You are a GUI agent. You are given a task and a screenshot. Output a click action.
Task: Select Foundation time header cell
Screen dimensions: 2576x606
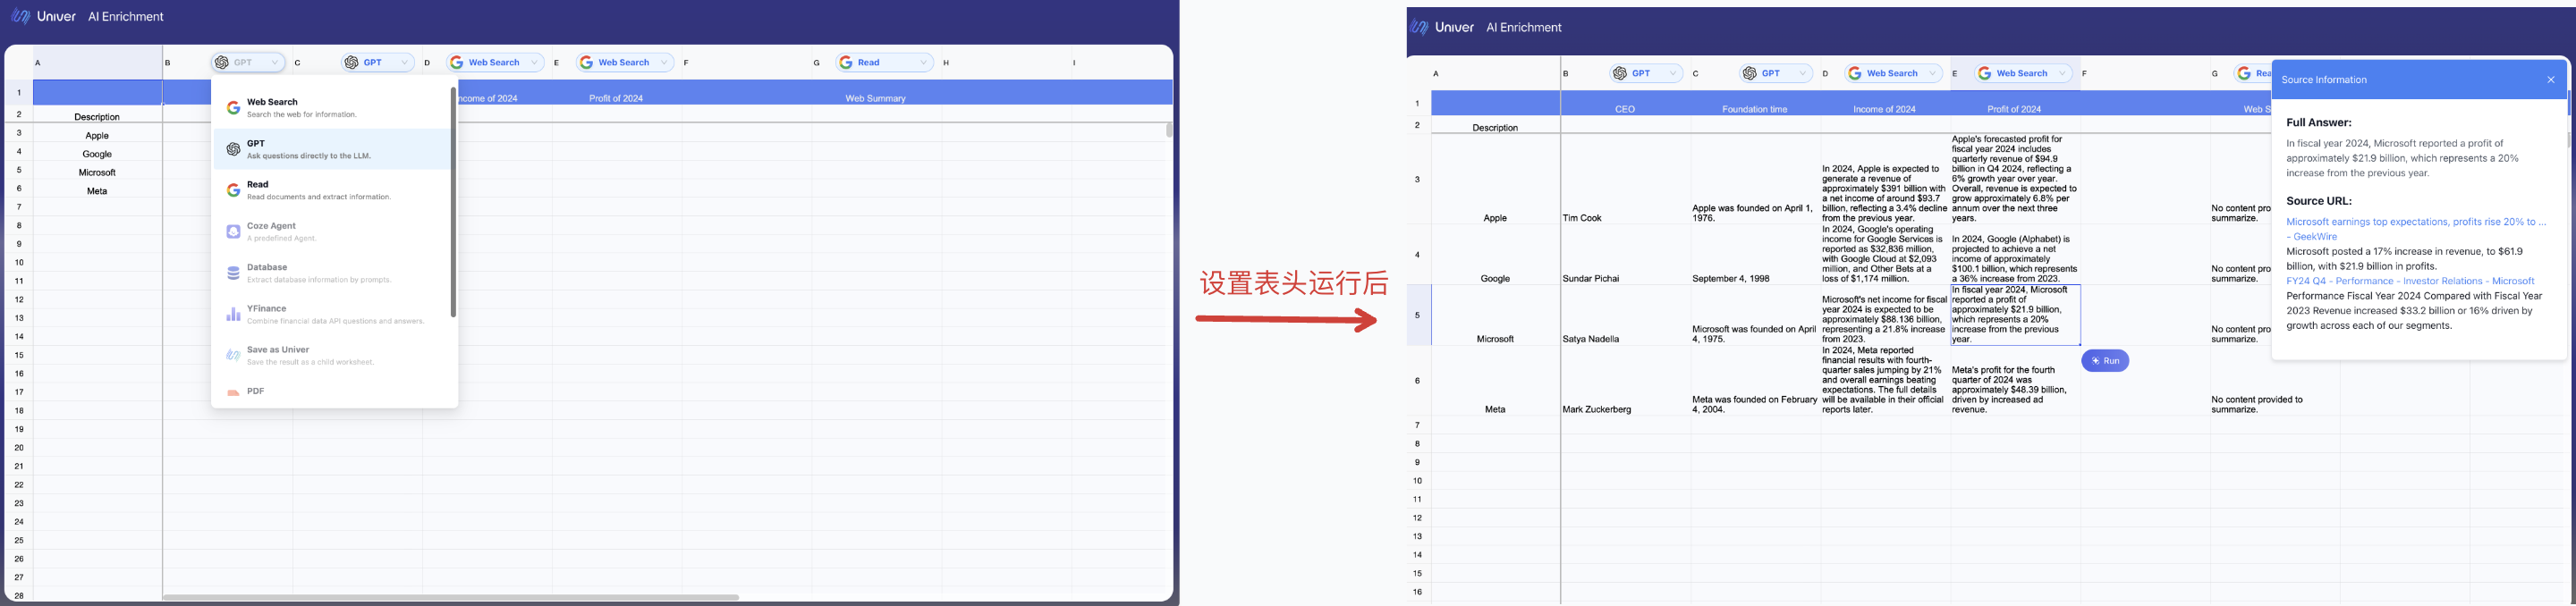pyautogui.click(x=1755, y=104)
